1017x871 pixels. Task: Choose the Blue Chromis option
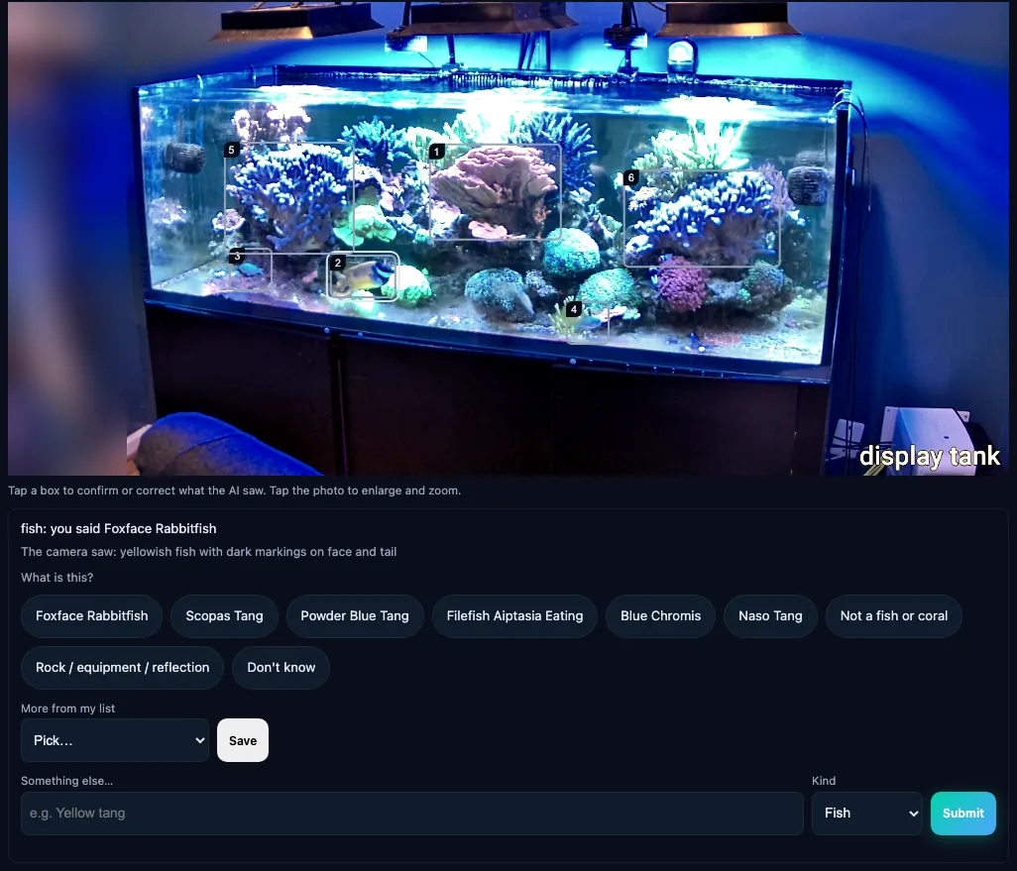660,616
